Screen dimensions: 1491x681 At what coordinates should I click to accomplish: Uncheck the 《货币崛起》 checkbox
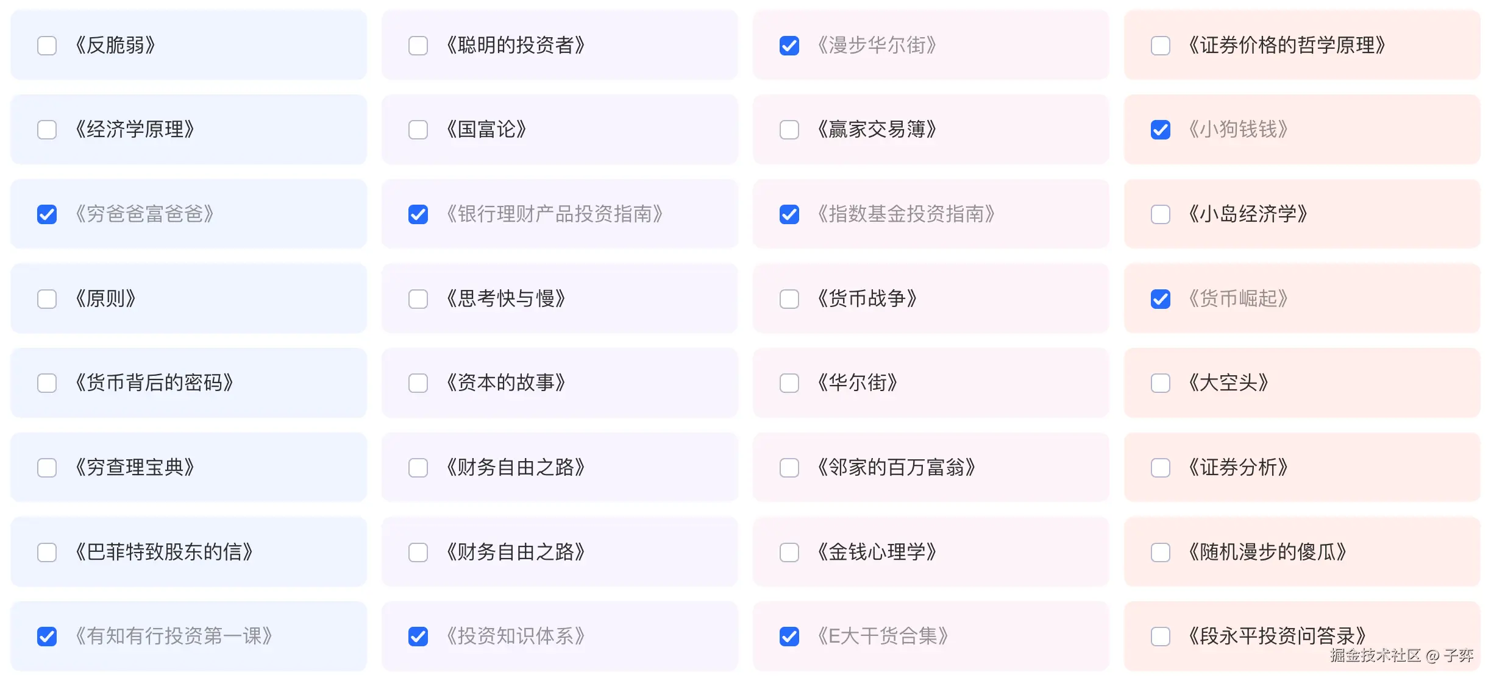coord(1161,299)
